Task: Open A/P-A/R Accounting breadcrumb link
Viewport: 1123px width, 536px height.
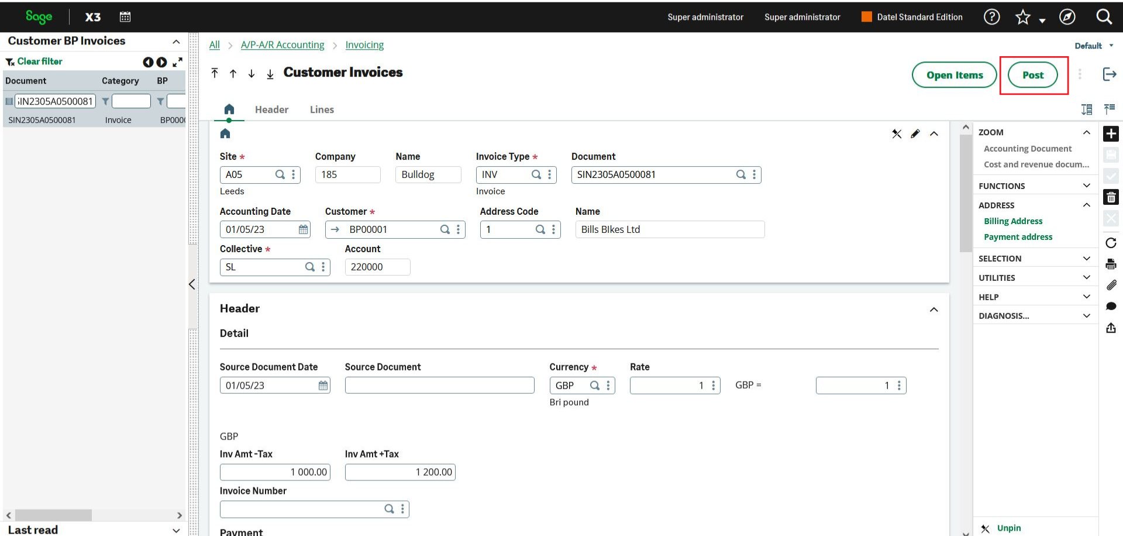Action: point(283,45)
